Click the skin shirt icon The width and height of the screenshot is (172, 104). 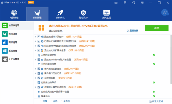click(134, 3)
